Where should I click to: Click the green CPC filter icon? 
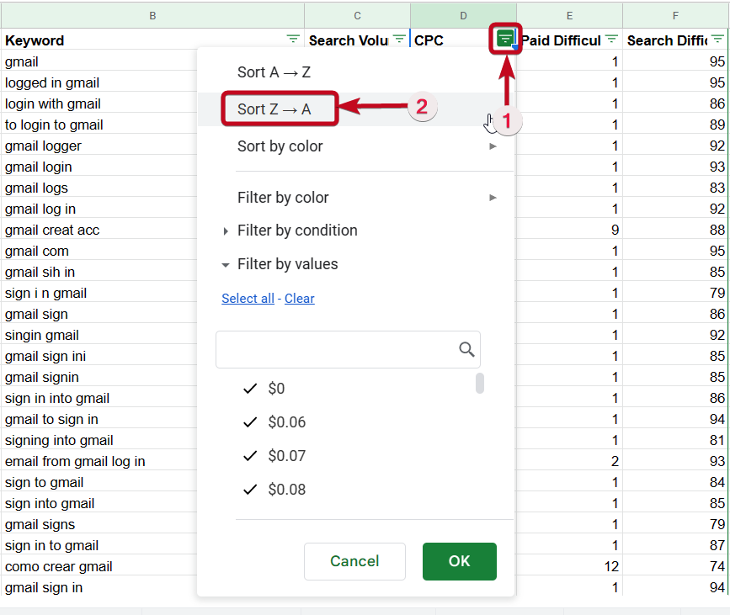505,40
